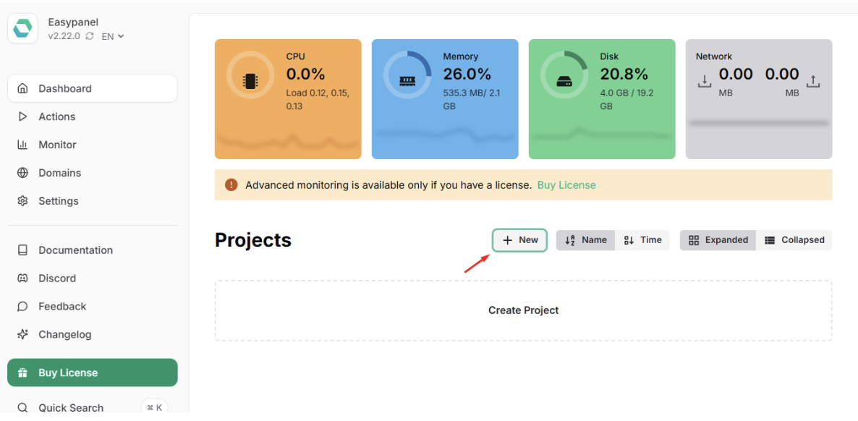Click the Disk drive icon

(564, 82)
